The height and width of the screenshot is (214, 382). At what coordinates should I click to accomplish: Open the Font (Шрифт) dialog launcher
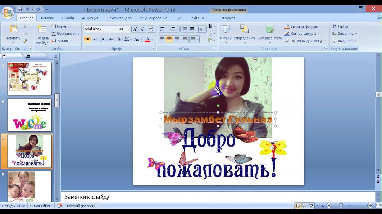pos(153,48)
